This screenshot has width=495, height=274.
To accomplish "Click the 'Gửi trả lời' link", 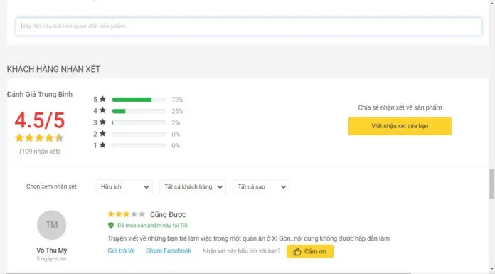I will coord(121,251).
